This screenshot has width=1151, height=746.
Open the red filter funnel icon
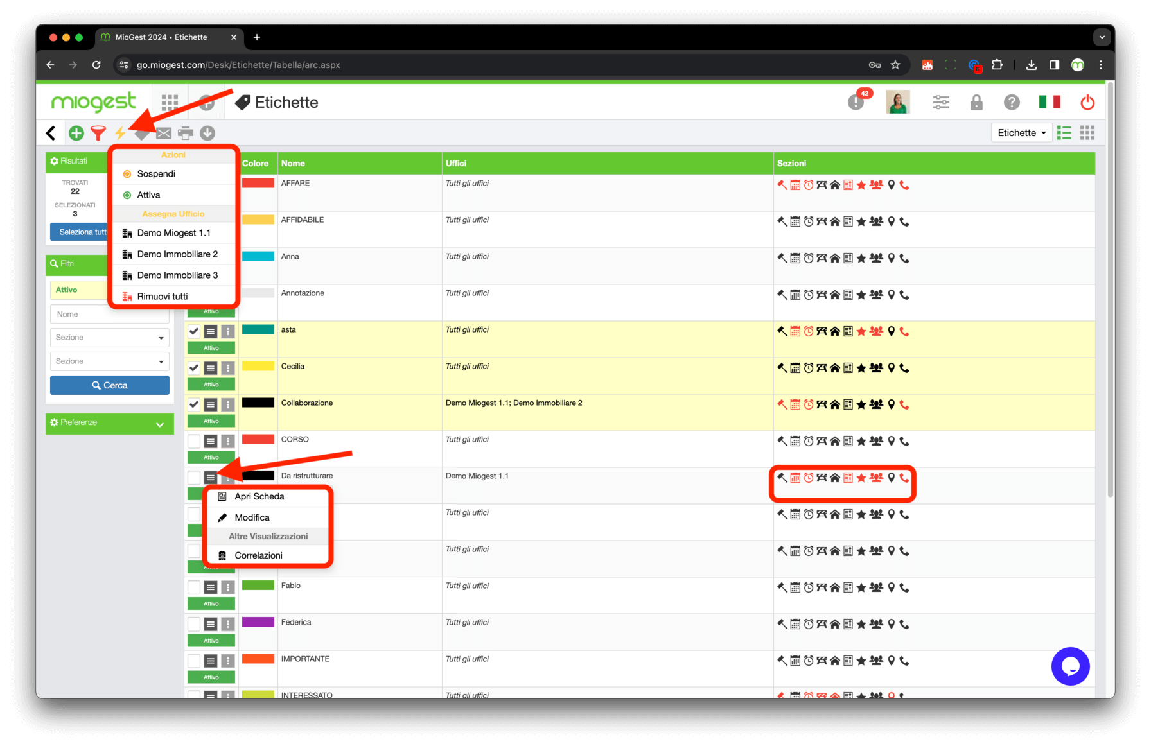pyautogui.click(x=98, y=133)
